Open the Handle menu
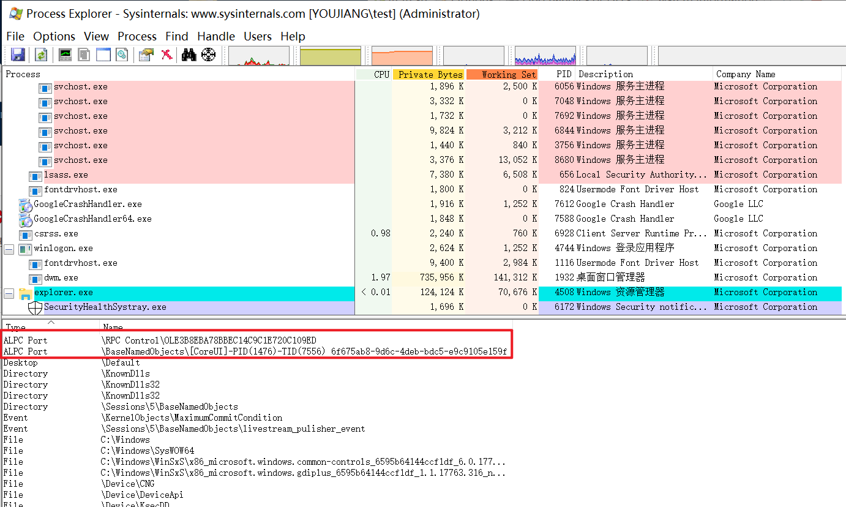846x507 pixels. tap(215, 36)
